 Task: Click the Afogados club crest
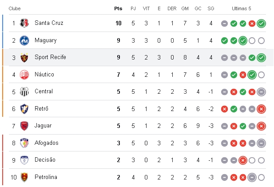[24, 143]
